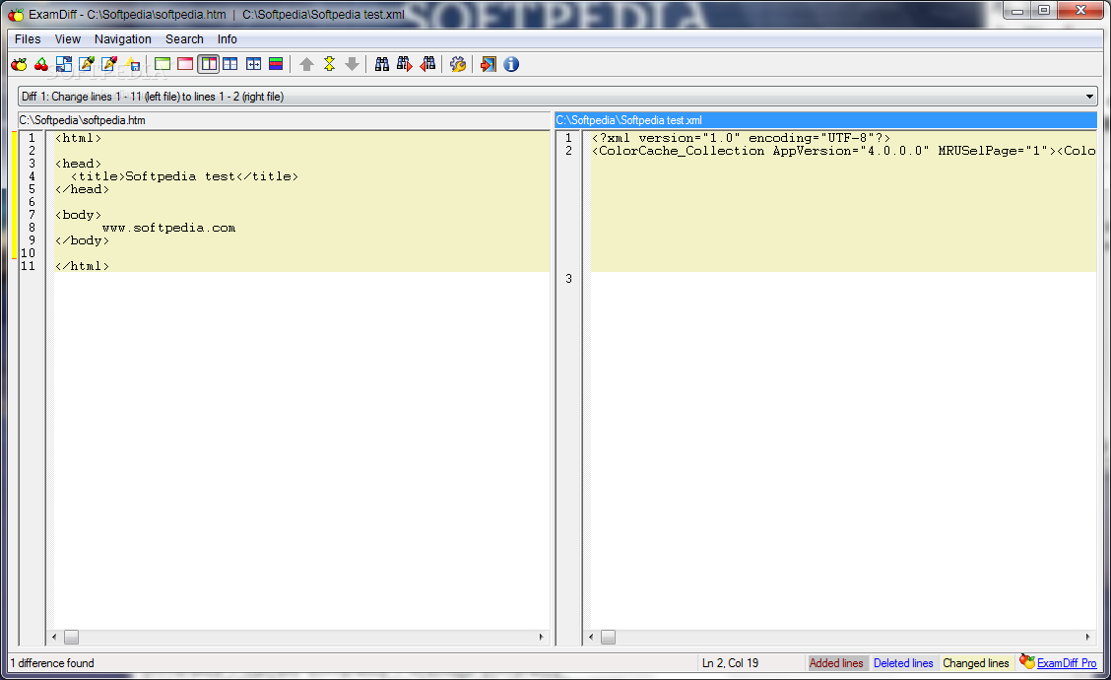Image resolution: width=1111 pixels, height=680 pixels.
Task: Click the xml version line in right pane
Action: tap(741, 138)
